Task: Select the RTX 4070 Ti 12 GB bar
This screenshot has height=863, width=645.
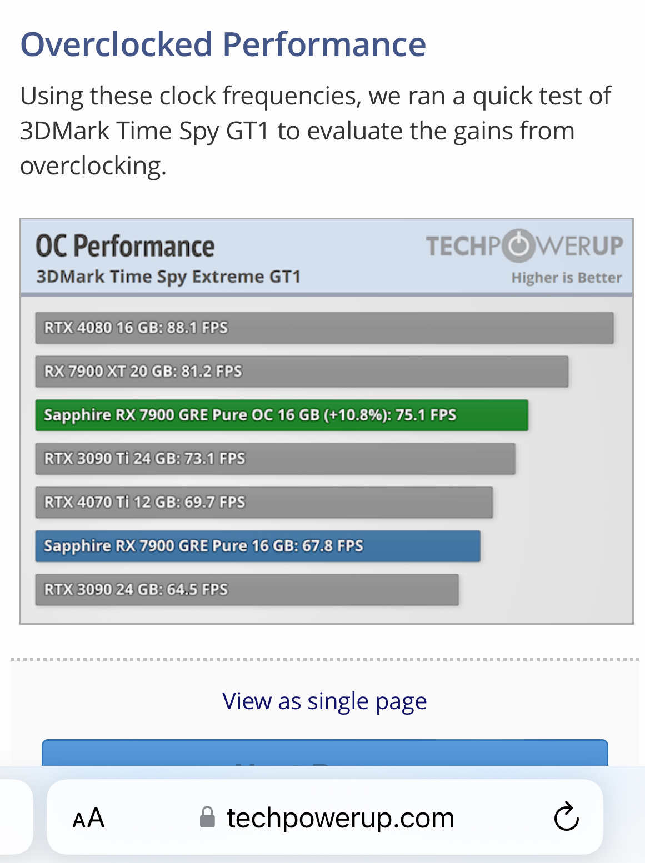Action: coord(264,503)
